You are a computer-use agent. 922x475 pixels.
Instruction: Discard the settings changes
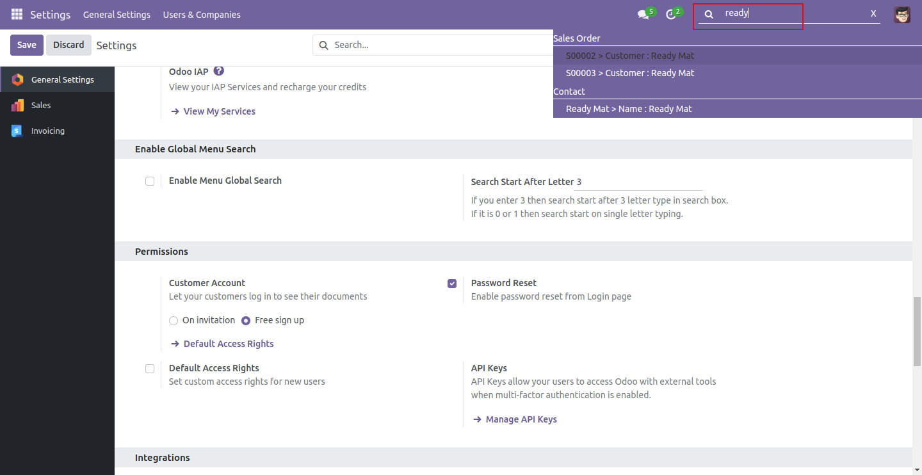(x=69, y=45)
